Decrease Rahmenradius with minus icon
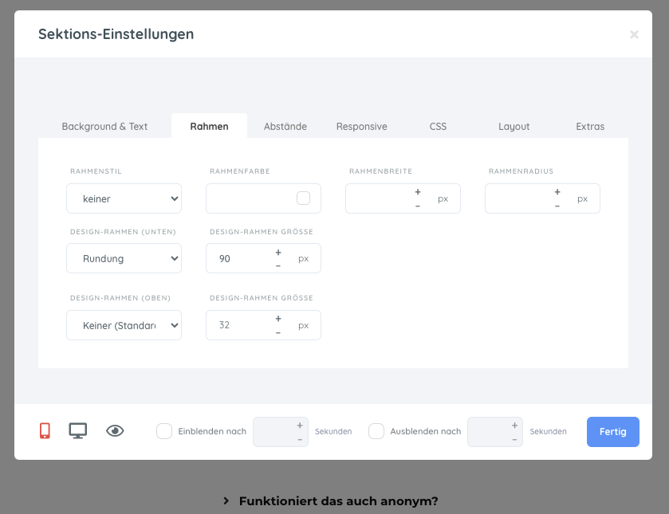The width and height of the screenshot is (669, 514). pos(557,206)
